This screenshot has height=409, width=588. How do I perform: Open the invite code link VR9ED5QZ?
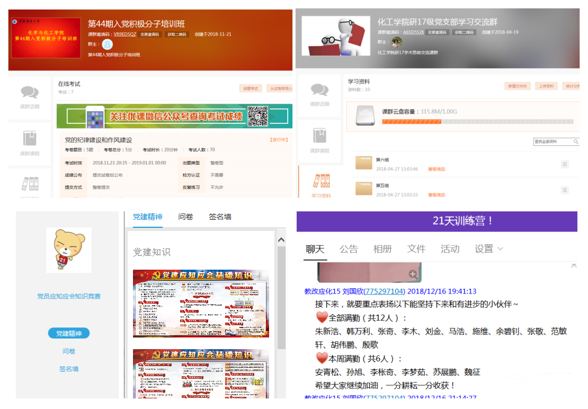(x=124, y=34)
